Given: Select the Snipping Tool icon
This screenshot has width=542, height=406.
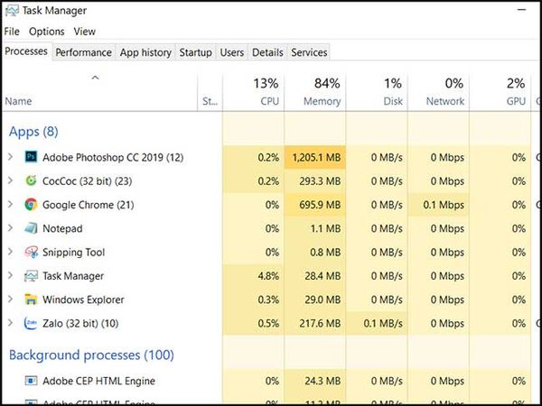Looking at the screenshot, I should click(x=30, y=253).
